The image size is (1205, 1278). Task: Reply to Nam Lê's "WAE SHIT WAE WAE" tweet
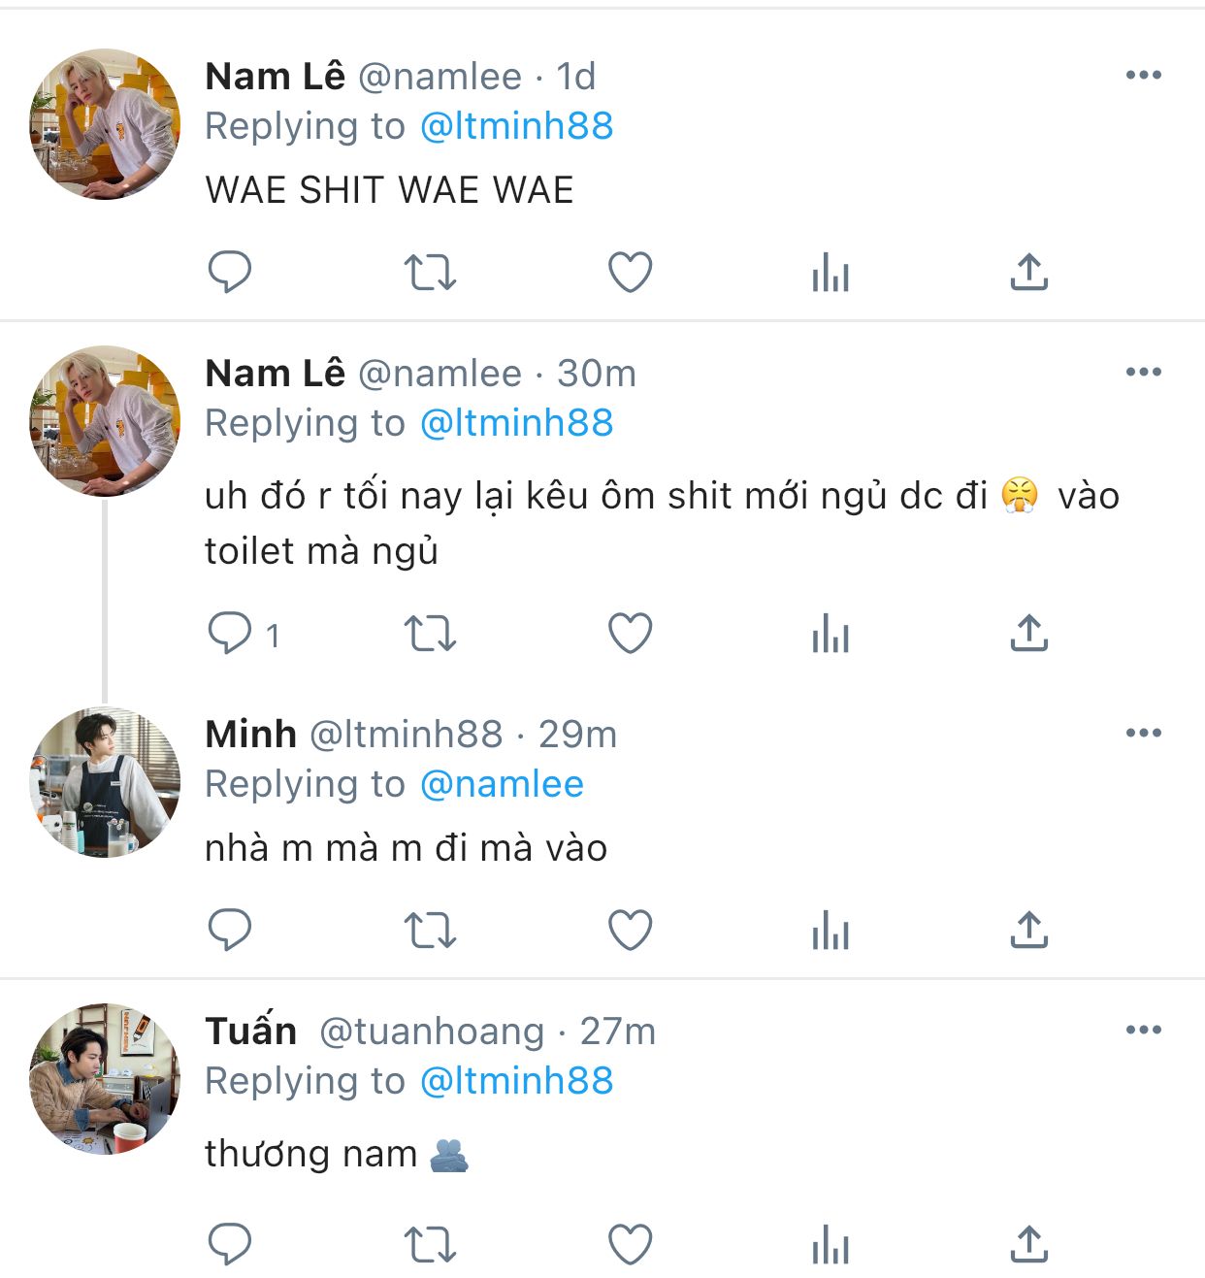click(x=230, y=272)
